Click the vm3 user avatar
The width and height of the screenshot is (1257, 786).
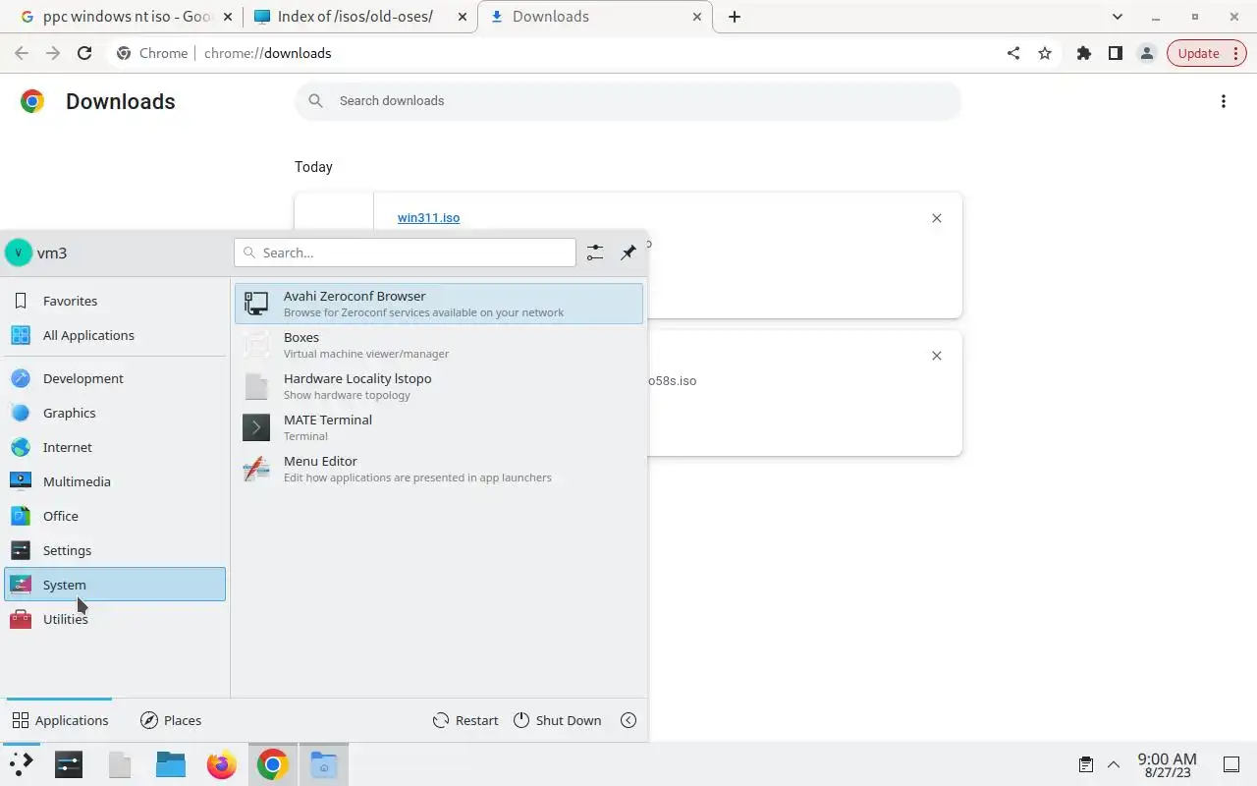19,253
